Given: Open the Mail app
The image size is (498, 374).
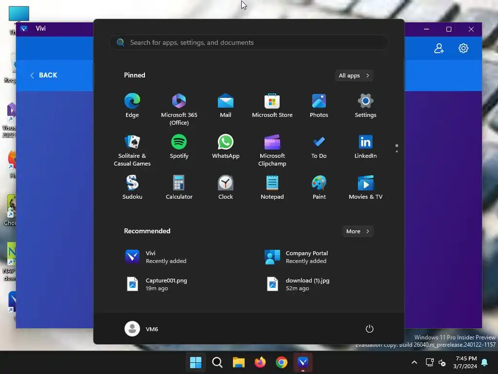Looking at the screenshot, I should pyautogui.click(x=226, y=106).
